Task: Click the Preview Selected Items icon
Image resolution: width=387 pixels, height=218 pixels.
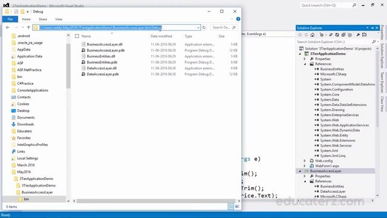Action: pos(365,35)
